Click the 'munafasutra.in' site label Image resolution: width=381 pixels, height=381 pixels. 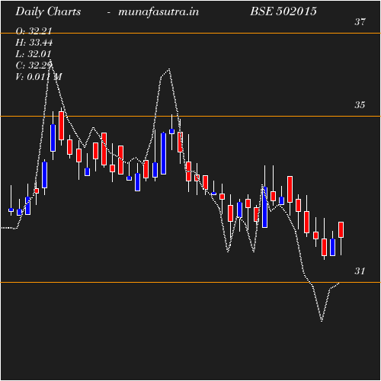coord(158,11)
